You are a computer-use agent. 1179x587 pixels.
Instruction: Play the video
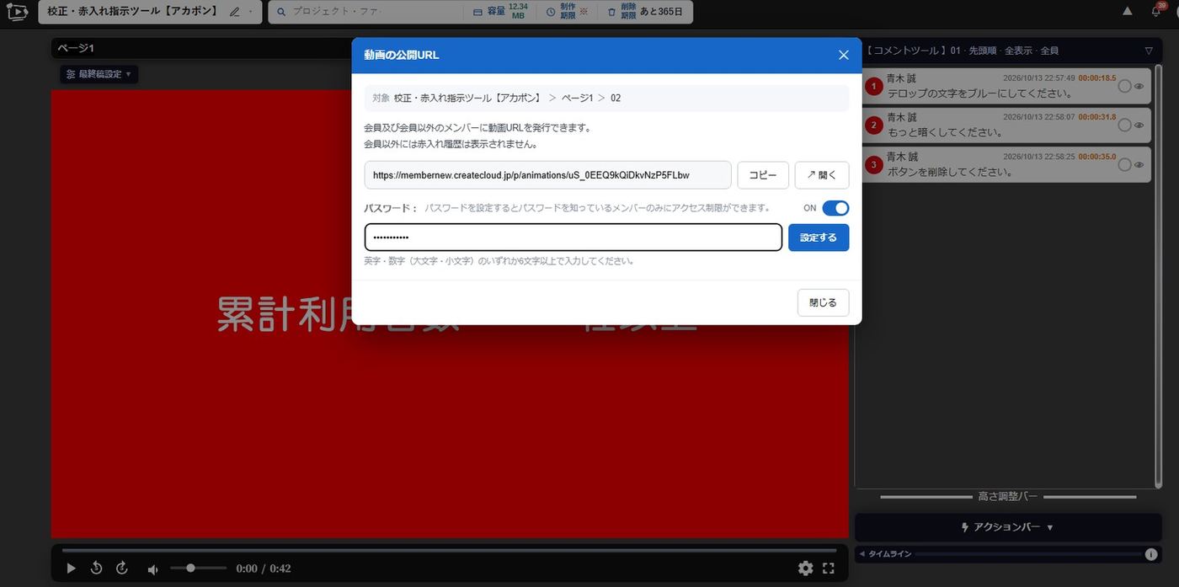(x=71, y=568)
